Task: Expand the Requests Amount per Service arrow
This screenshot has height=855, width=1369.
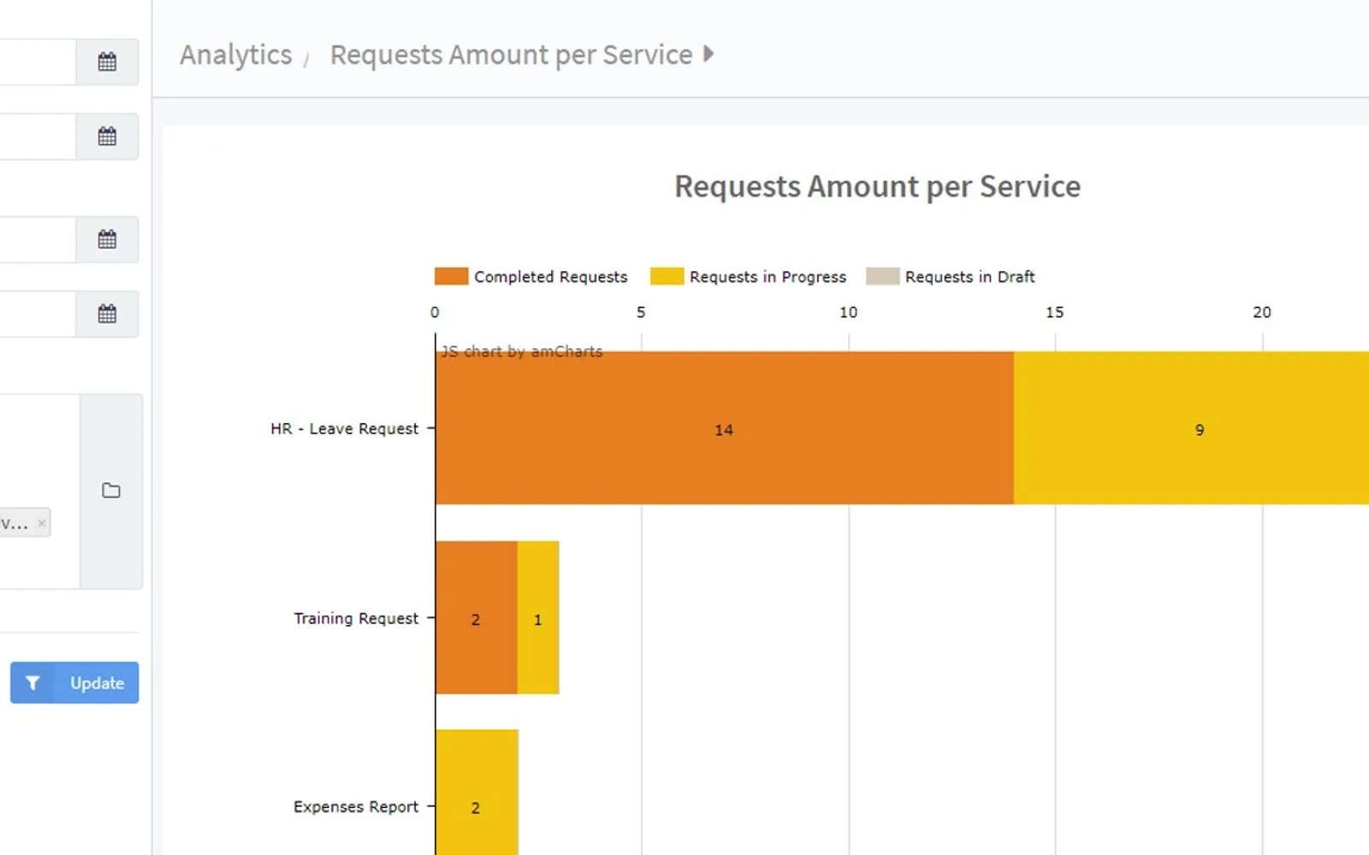Action: pyautogui.click(x=708, y=54)
